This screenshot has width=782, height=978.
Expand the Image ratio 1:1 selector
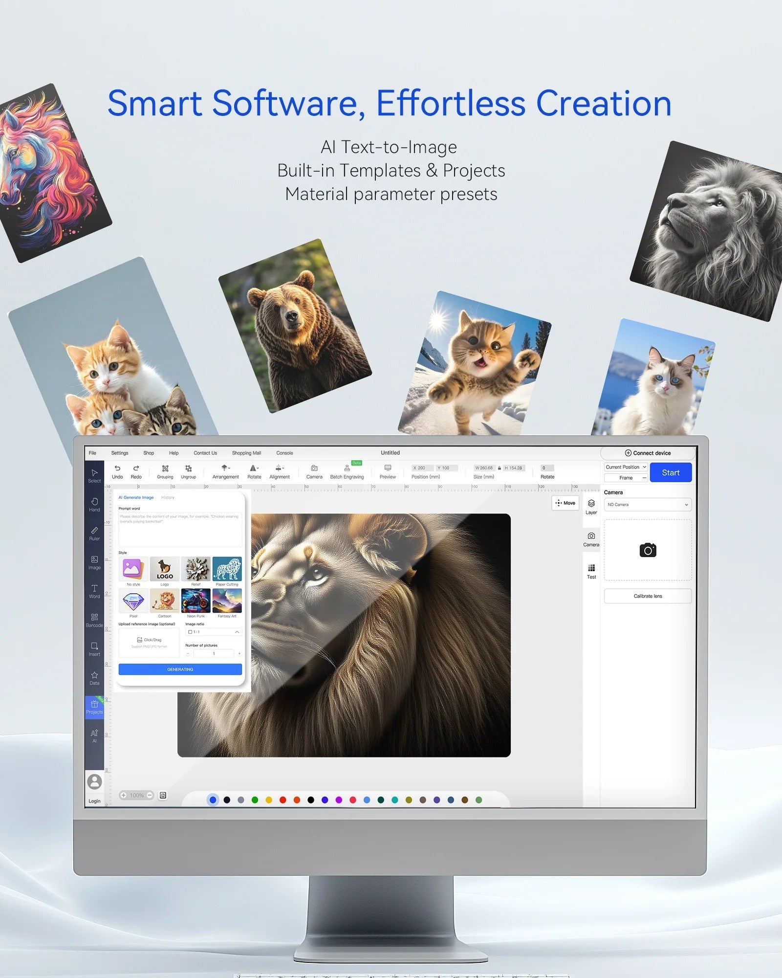pyautogui.click(x=213, y=632)
